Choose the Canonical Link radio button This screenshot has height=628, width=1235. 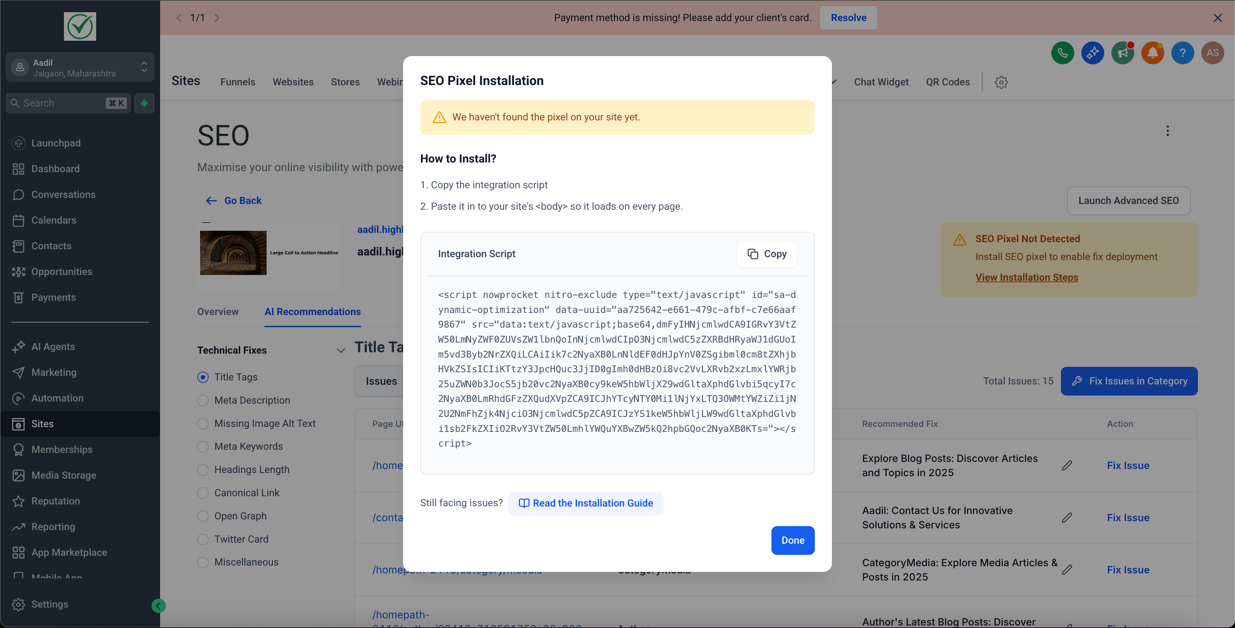pyautogui.click(x=203, y=493)
